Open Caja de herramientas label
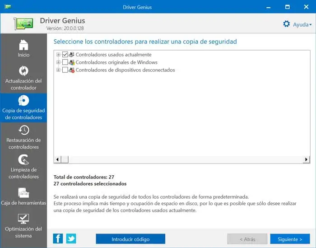The image size is (316, 248). tap(23, 203)
